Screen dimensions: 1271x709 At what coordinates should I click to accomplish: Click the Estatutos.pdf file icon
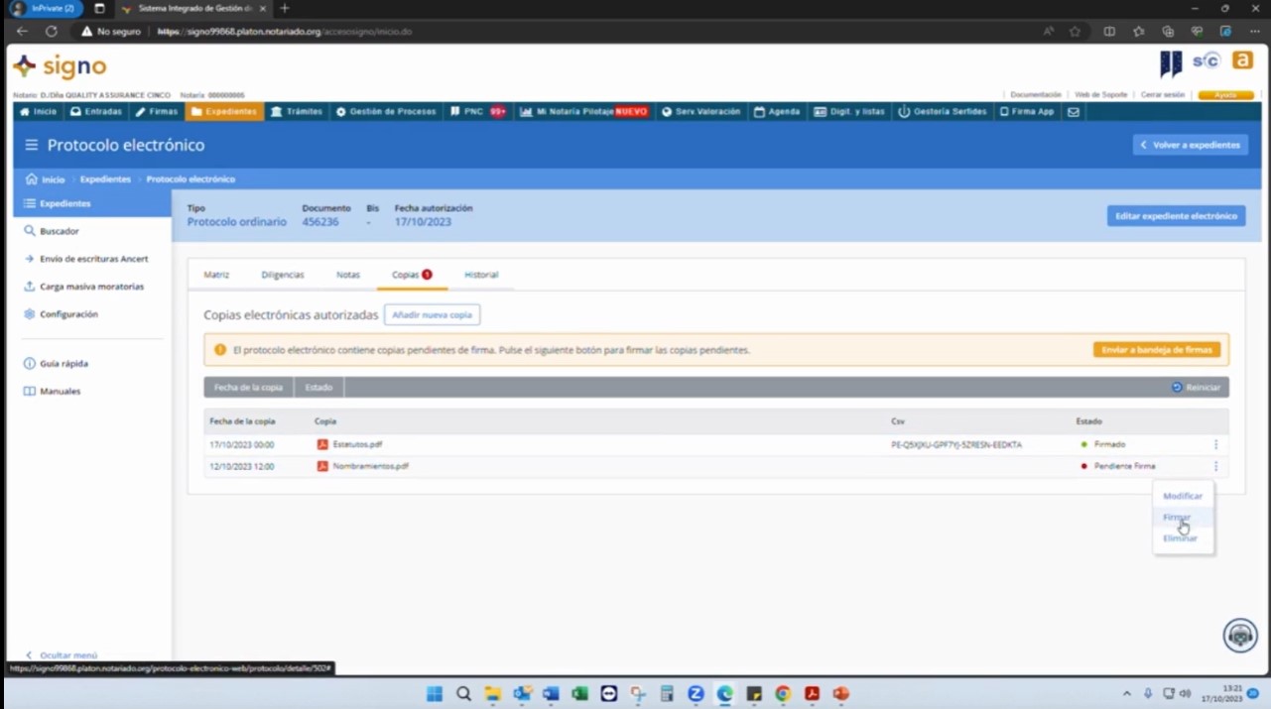click(x=322, y=445)
